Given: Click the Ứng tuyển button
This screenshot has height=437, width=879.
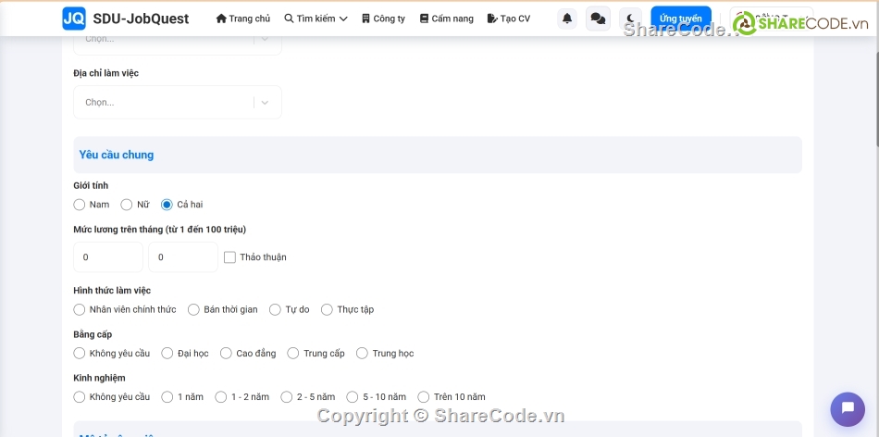Looking at the screenshot, I should [681, 19].
